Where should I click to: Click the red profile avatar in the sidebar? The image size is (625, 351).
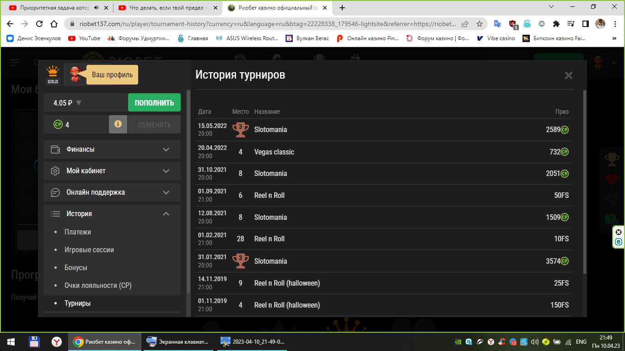pos(75,74)
